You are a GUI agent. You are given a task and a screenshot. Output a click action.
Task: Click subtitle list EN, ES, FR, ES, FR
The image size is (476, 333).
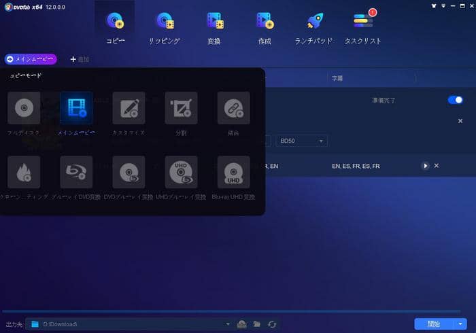356,166
